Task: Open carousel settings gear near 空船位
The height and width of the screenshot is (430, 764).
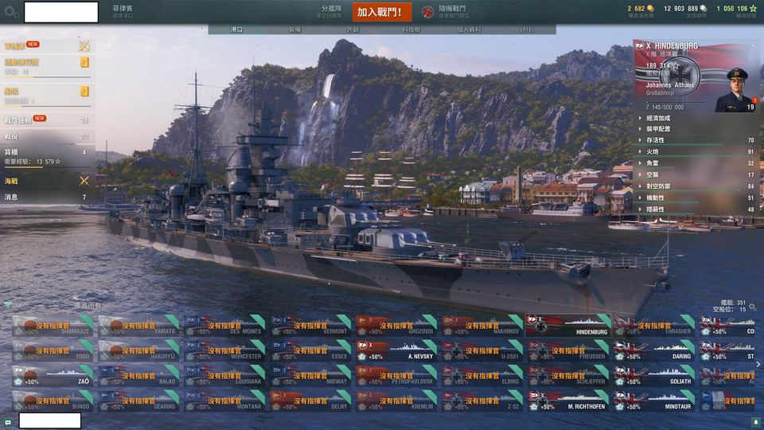Action: click(x=753, y=307)
